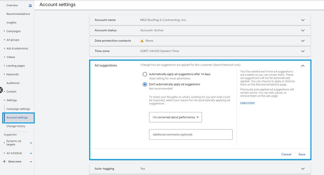Collapse the Settings sidebar section
This screenshot has height=175, width=324.
click(x=4, y=100)
